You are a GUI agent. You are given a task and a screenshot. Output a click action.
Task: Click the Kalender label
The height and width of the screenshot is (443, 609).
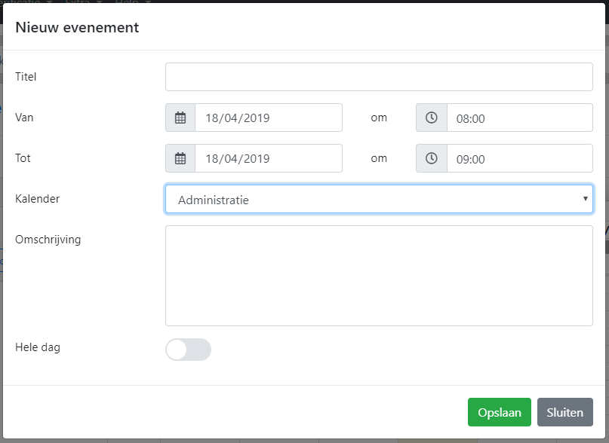pos(37,199)
